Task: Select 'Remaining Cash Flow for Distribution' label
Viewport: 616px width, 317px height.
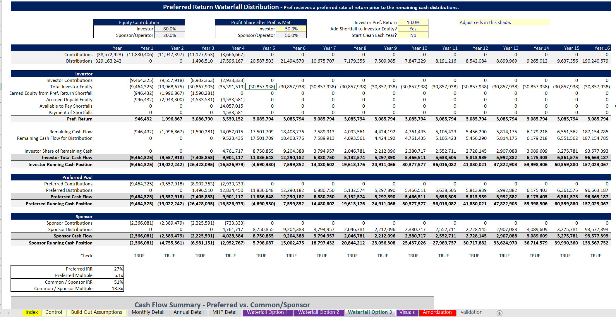Action: coord(54,138)
